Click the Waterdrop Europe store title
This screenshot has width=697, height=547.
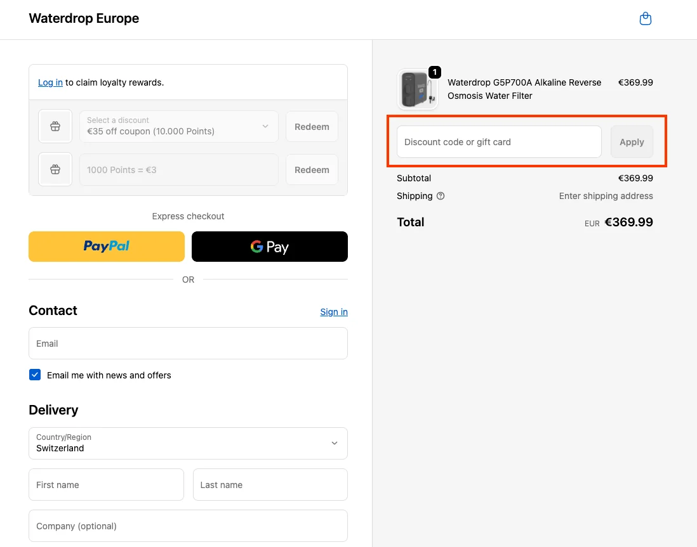(84, 18)
